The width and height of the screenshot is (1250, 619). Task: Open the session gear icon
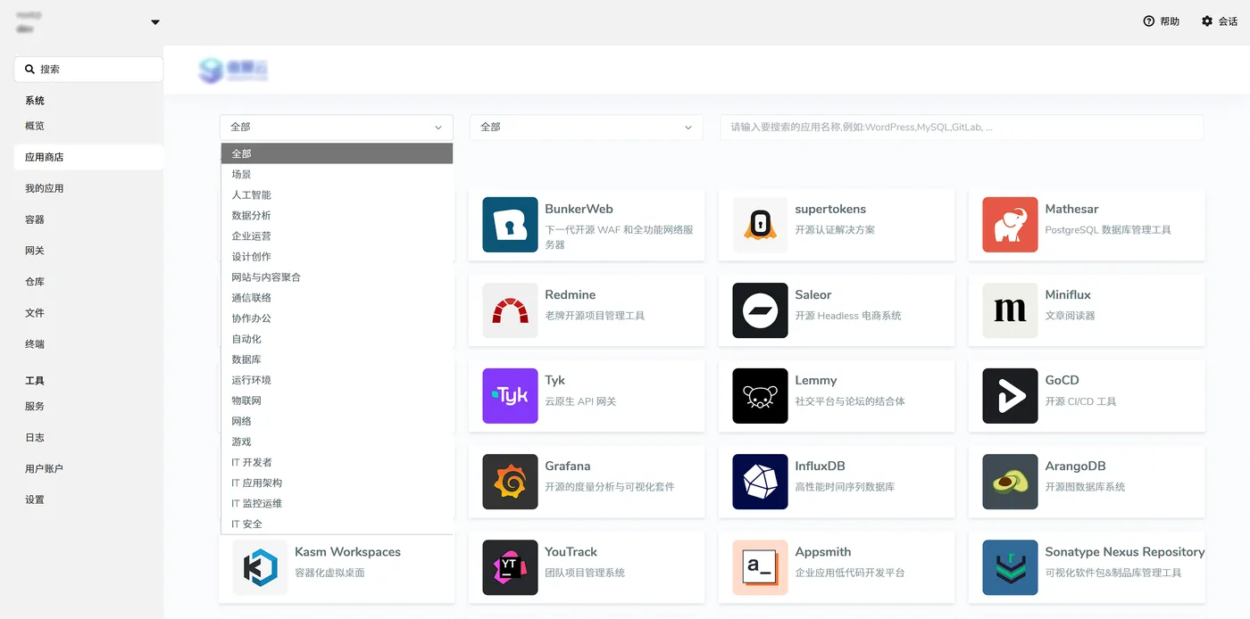[1207, 21]
